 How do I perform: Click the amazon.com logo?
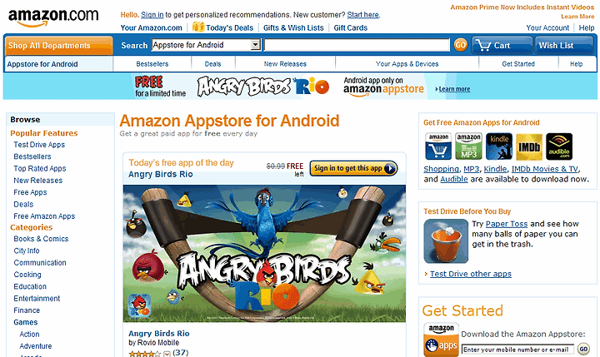pyautogui.click(x=53, y=17)
